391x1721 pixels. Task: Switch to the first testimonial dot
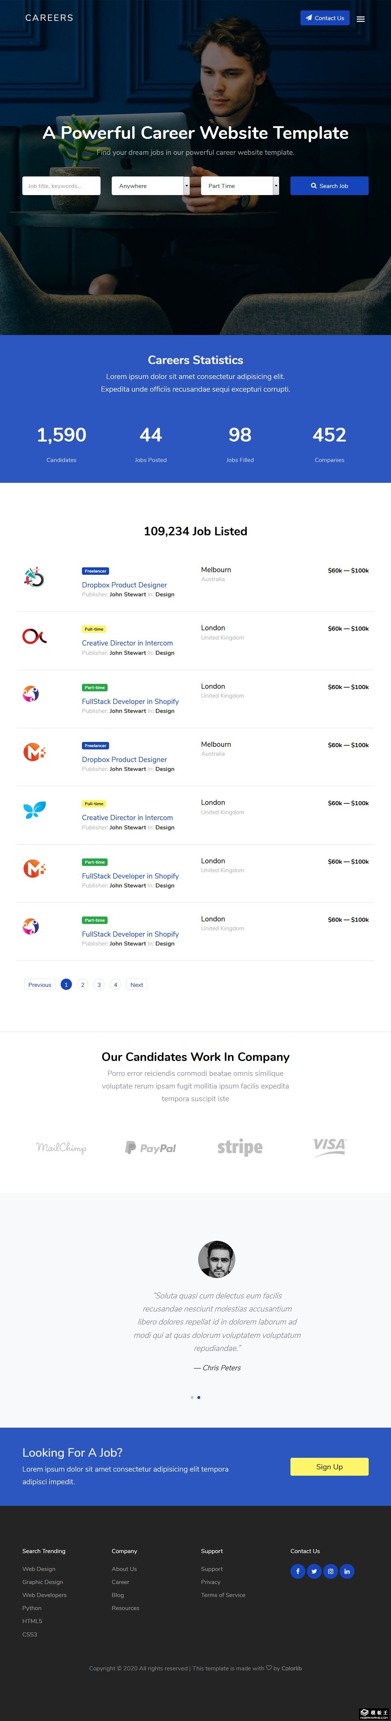(192, 1397)
